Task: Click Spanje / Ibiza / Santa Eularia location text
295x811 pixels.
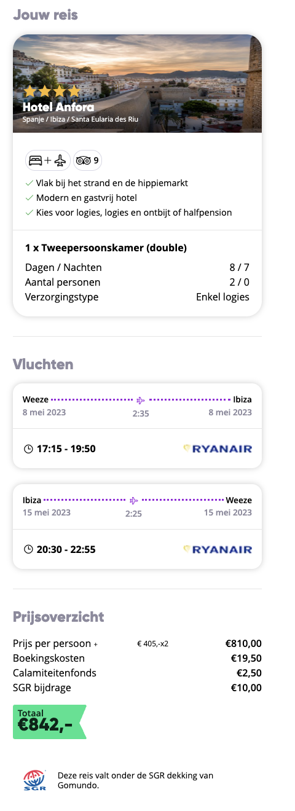Action: coord(81,119)
